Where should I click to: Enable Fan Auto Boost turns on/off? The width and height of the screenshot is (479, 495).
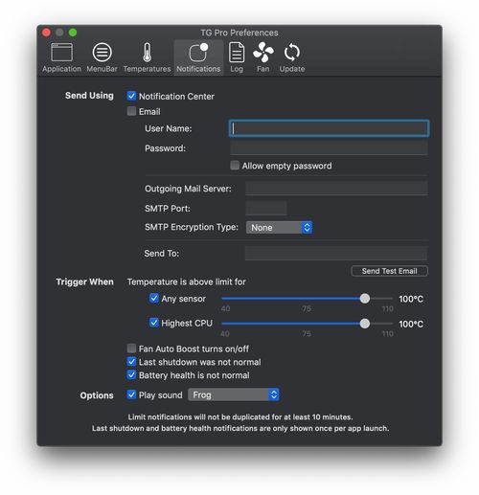(131, 349)
